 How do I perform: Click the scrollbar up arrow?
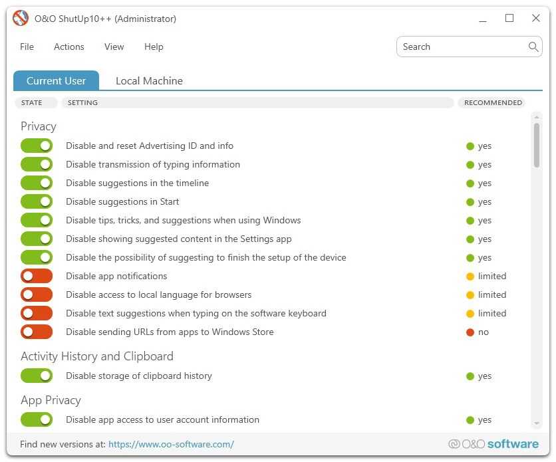537,117
